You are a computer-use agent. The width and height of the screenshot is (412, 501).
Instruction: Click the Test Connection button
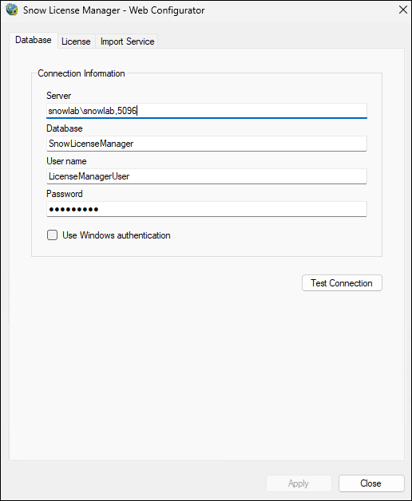click(x=342, y=282)
